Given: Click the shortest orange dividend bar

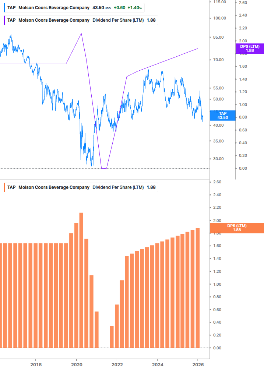Looking at the screenshot, I should (x=112, y=337).
